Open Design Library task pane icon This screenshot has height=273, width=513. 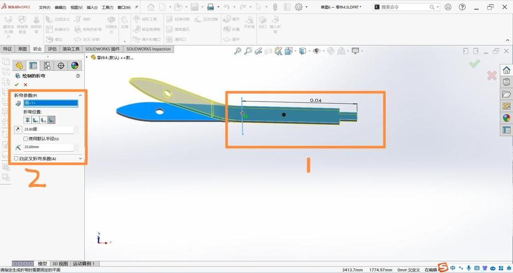506,82
